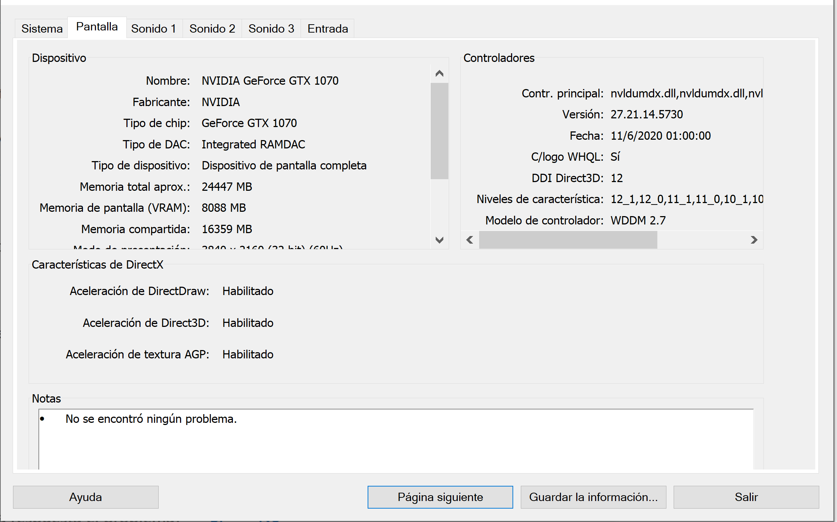The image size is (837, 522).
Task: Select the Entrada tab
Action: (x=327, y=29)
